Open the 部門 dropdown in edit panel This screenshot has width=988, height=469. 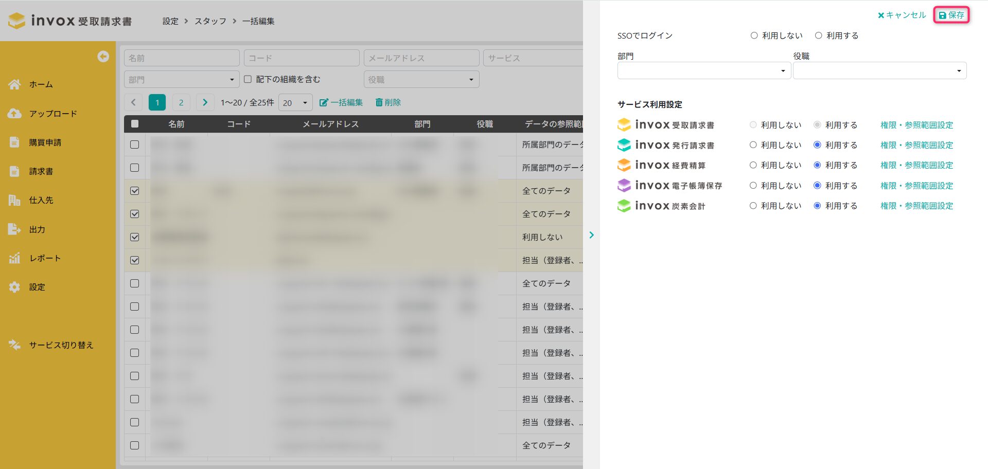(x=704, y=70)
